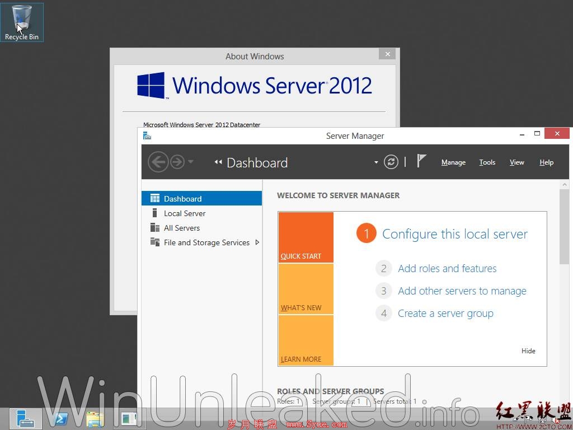Click the fourth taskbar application icon
Image resolution: width=573 pixels, height=430 pixels.
pyautogui.click(x=129, y=419)
